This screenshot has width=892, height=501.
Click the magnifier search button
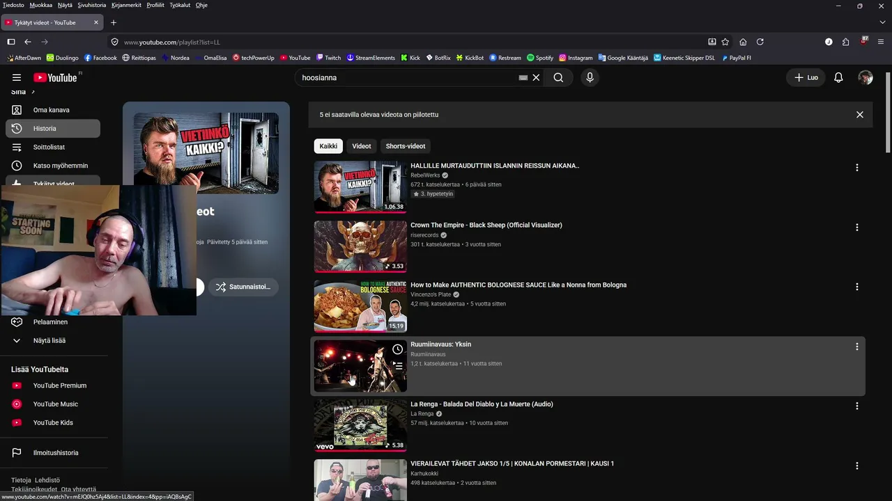(558, 78)
